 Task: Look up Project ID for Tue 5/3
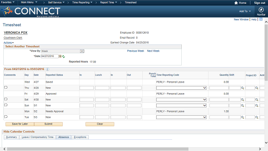(257, 117)
